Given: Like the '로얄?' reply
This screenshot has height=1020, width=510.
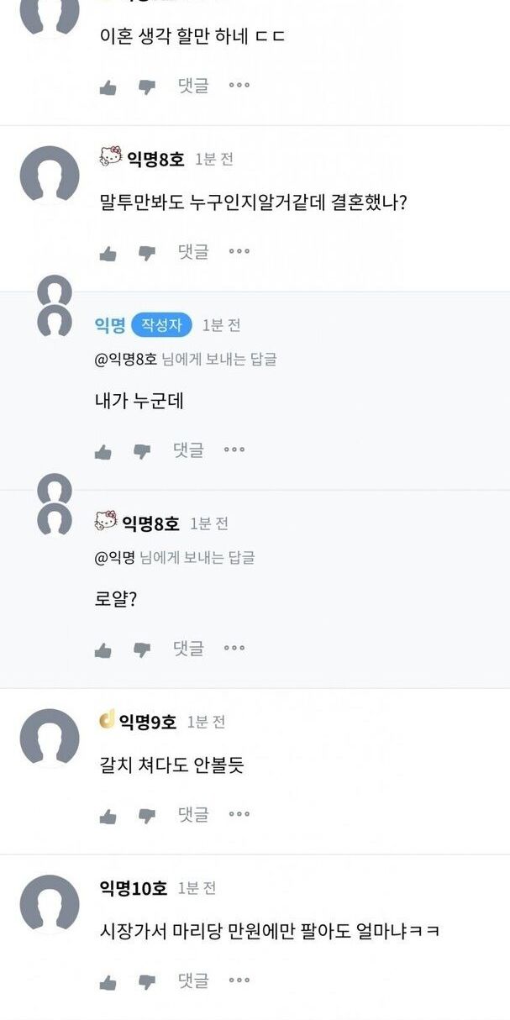Looking at the screenshot, I should coord(103,650).
